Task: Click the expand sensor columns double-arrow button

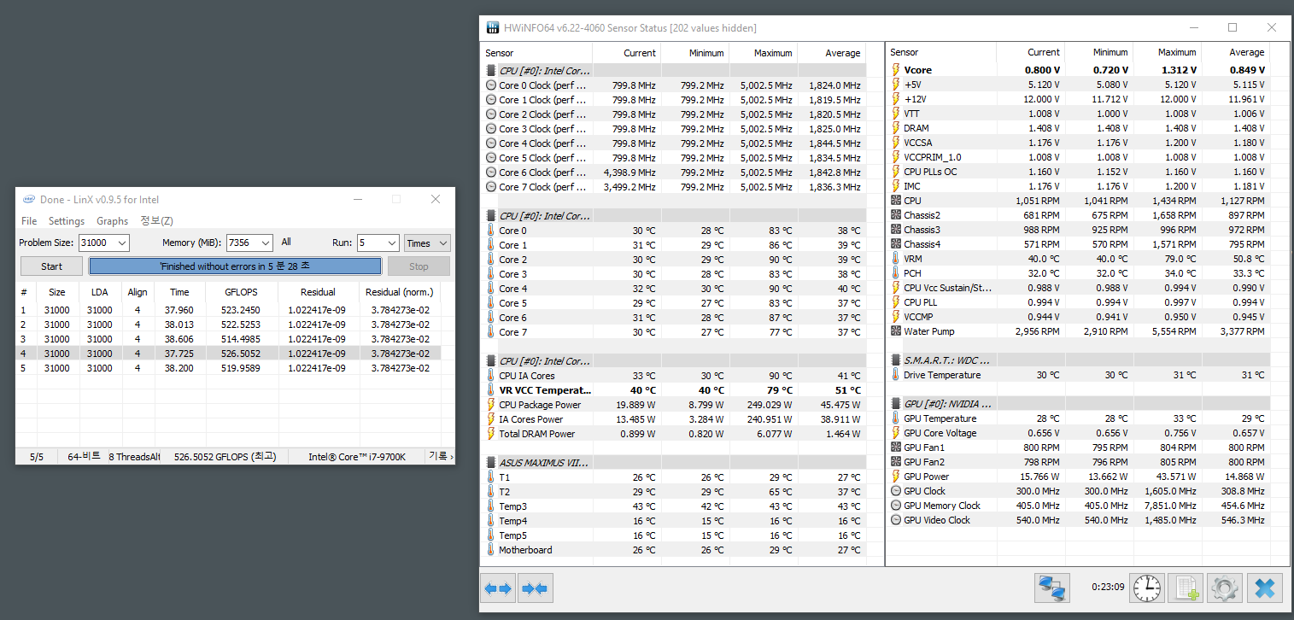Action: pos(497,588)
